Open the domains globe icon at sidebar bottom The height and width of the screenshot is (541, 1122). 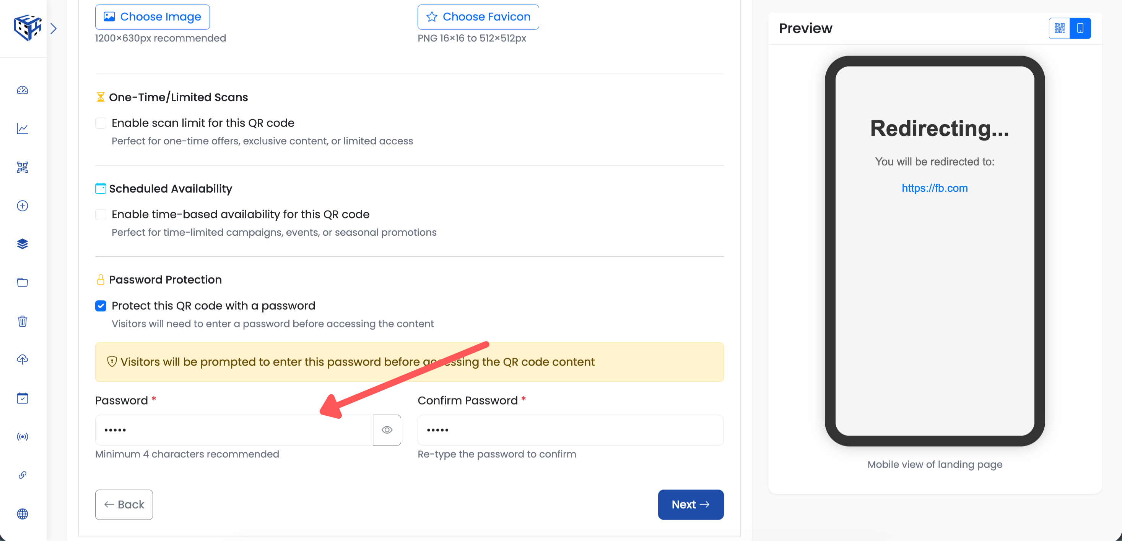[22, 514]
